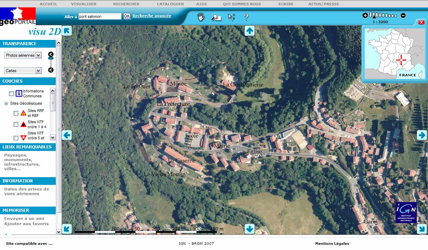Collapse the Sites Géodésiques tree group
The image size is (428, 250).
(6, 104)
